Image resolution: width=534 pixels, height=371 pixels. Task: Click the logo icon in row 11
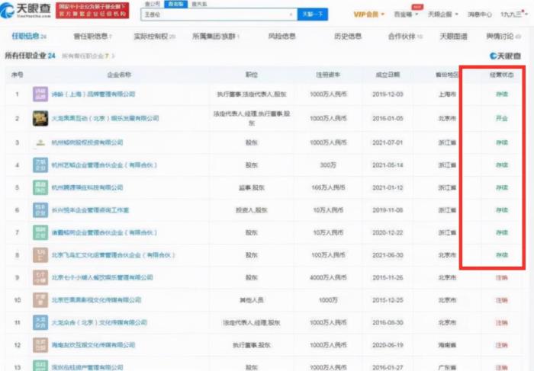pos(40,323)
